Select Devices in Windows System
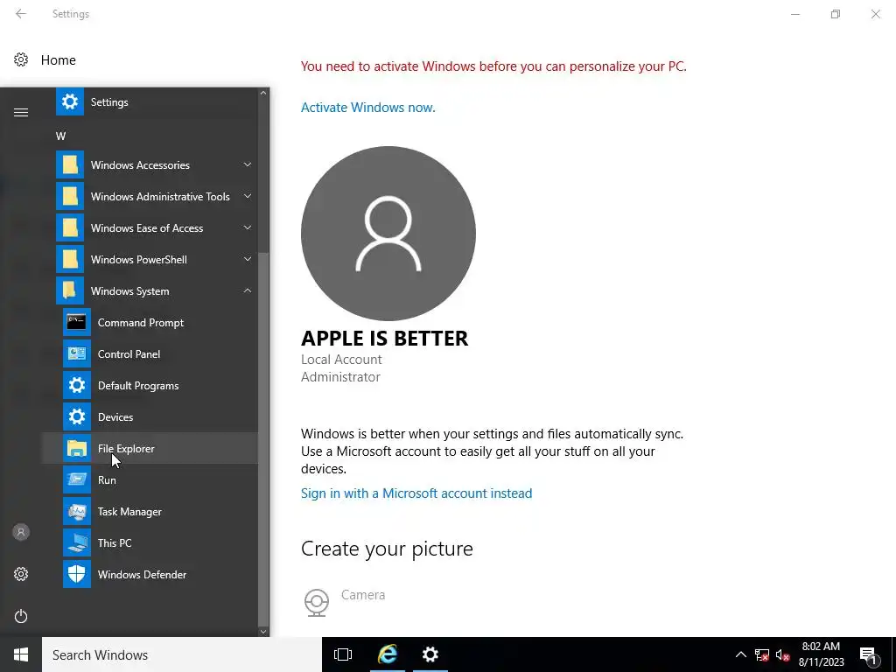896x672 pixels. tap(150, 417)
